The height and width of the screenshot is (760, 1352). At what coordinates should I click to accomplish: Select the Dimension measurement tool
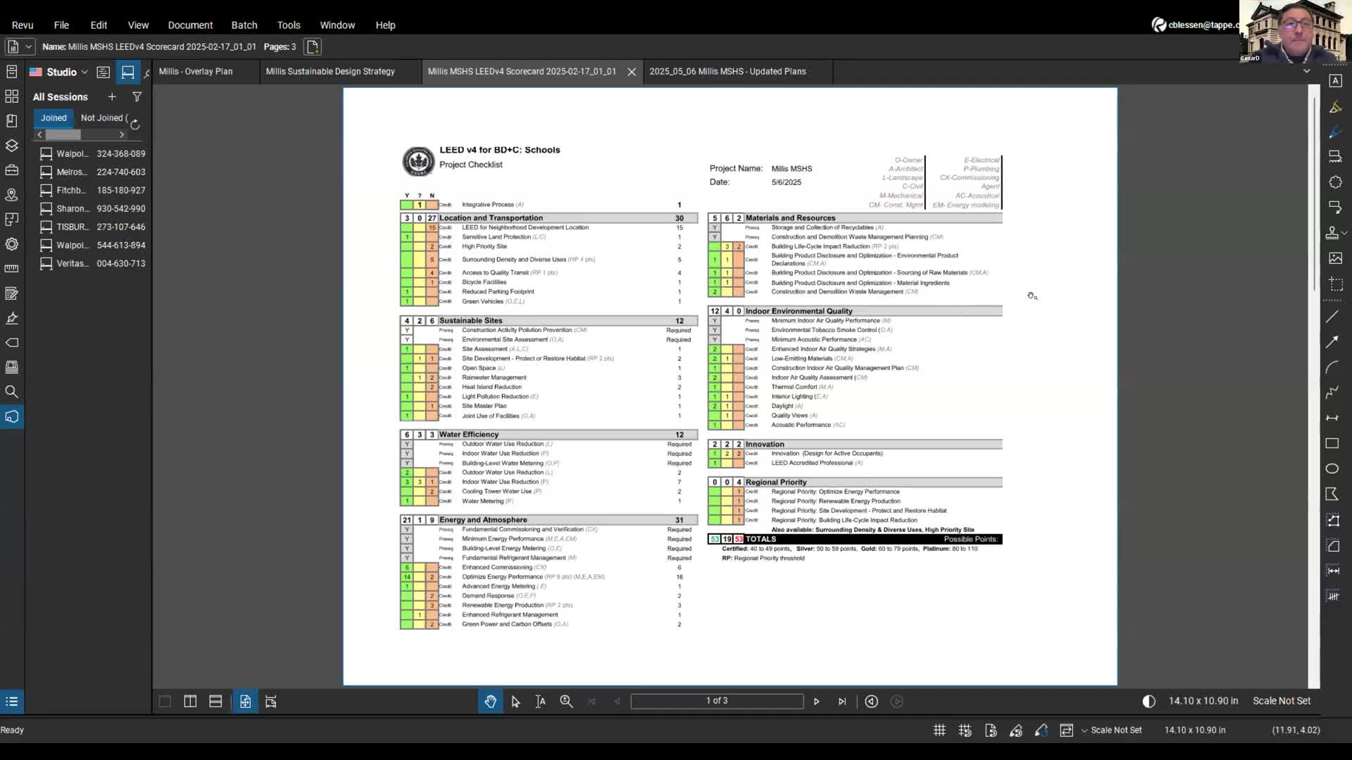pyautogui.click(x=1332, y=418)
